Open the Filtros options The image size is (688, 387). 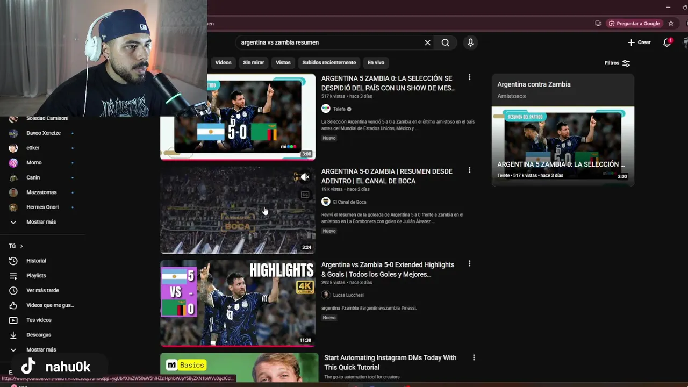click(x=617, y=63)
